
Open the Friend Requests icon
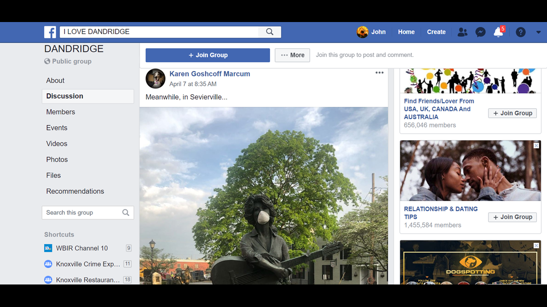tap(462, 32)
